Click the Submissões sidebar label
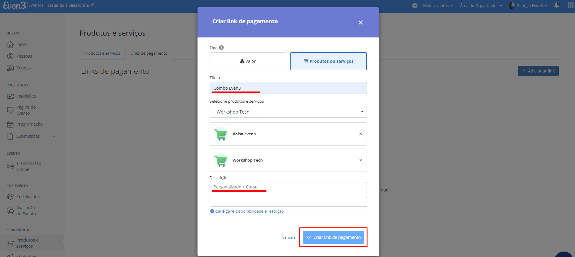Screen dimensions: 575x257 point(28,136)
